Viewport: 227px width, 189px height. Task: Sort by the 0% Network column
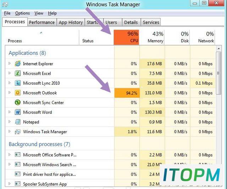pyautogui.click(x=202, y=37)
